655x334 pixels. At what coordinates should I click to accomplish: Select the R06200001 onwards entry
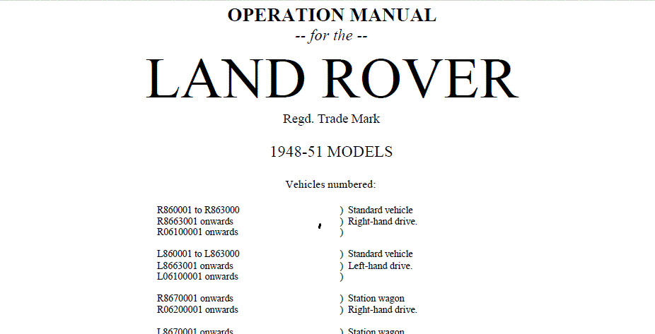(197, 310)
